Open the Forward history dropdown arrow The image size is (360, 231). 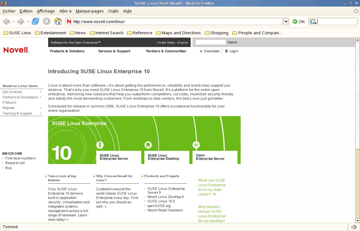click(28, 22)
